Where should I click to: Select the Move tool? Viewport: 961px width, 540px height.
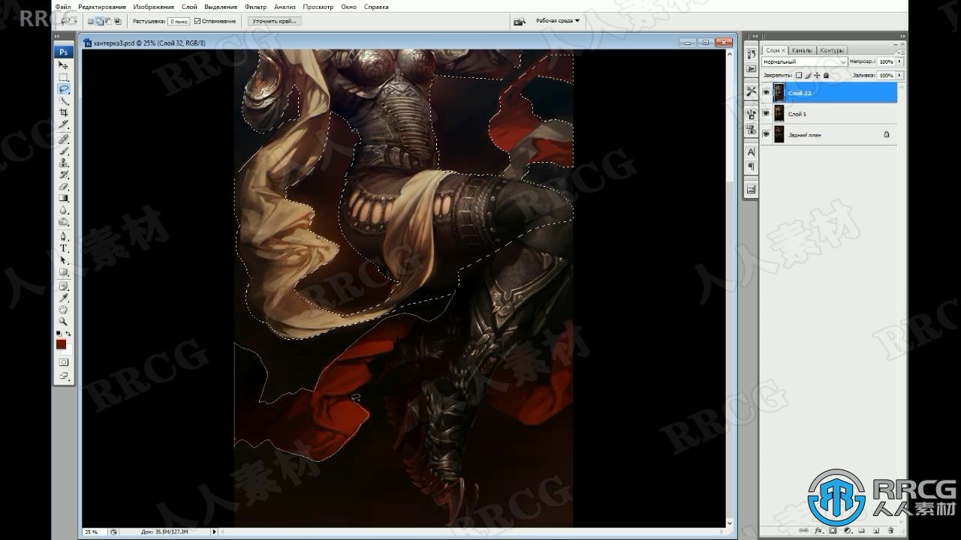tap(64, 65)
